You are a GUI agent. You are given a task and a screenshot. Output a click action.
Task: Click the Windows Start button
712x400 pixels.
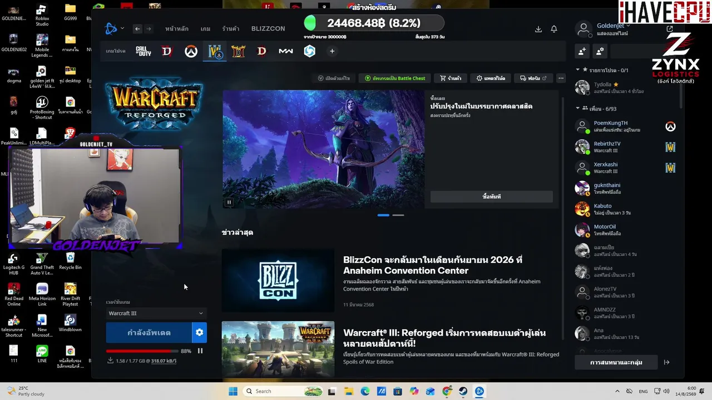pyautogui.click(x=233, y=391)
